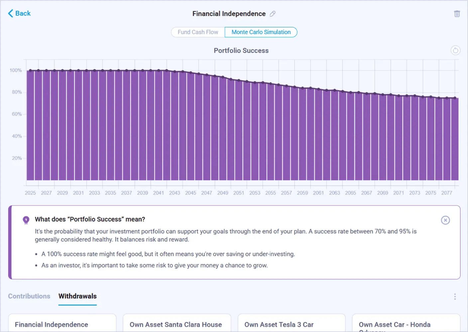Switch to Fund Cash Flow view

[198, 32]
